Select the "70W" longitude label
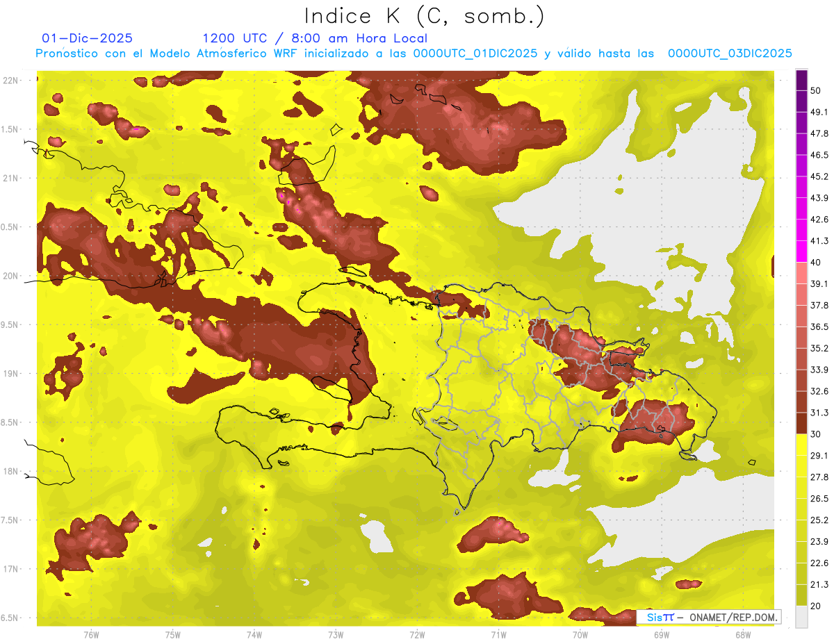The height and width of the screenshot is (644, 834). point(580,635)
